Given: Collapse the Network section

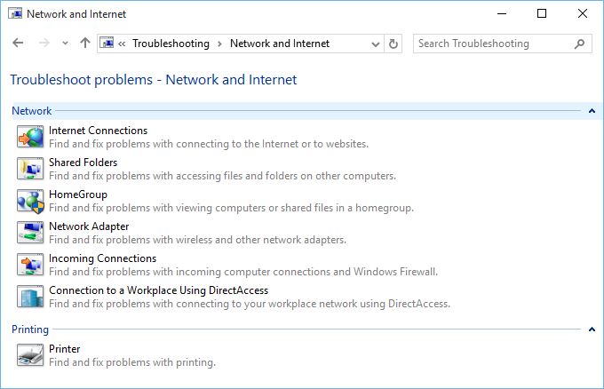Looking at the screenshot, I should pos(592,111).
